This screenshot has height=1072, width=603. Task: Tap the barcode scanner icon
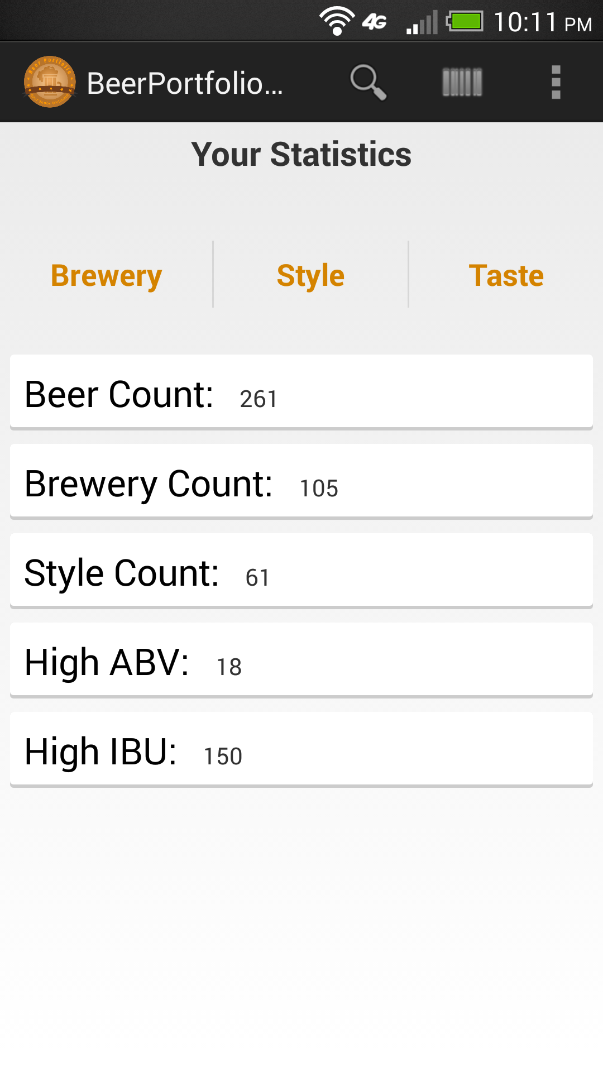[462, 82]
